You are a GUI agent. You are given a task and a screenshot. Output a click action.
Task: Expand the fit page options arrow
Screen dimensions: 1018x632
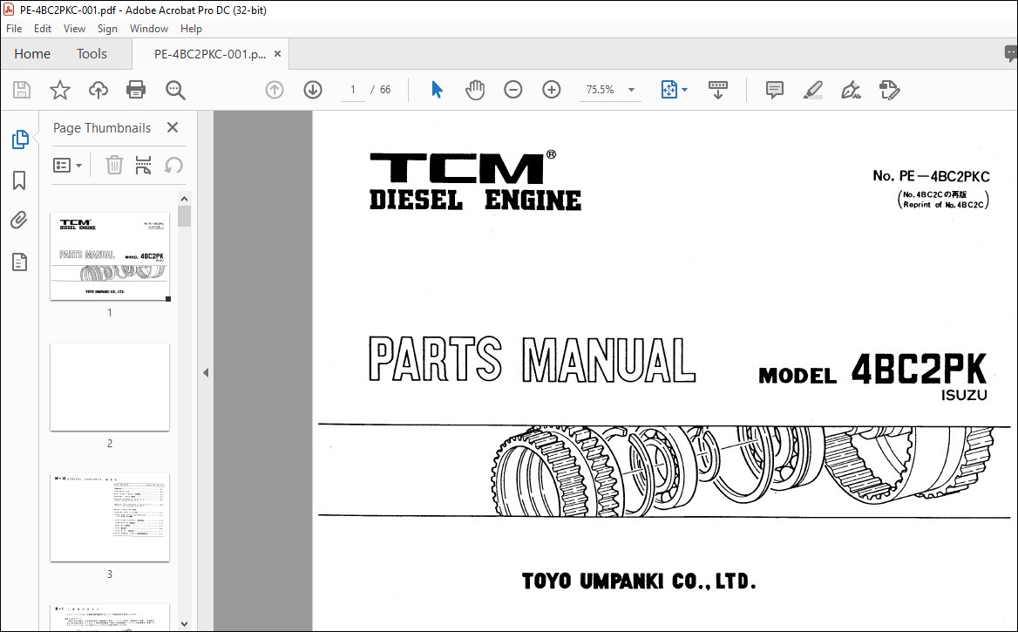tap(684, 90)
